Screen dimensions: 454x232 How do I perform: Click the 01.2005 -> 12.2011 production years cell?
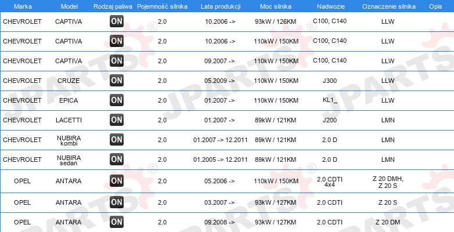221,159
